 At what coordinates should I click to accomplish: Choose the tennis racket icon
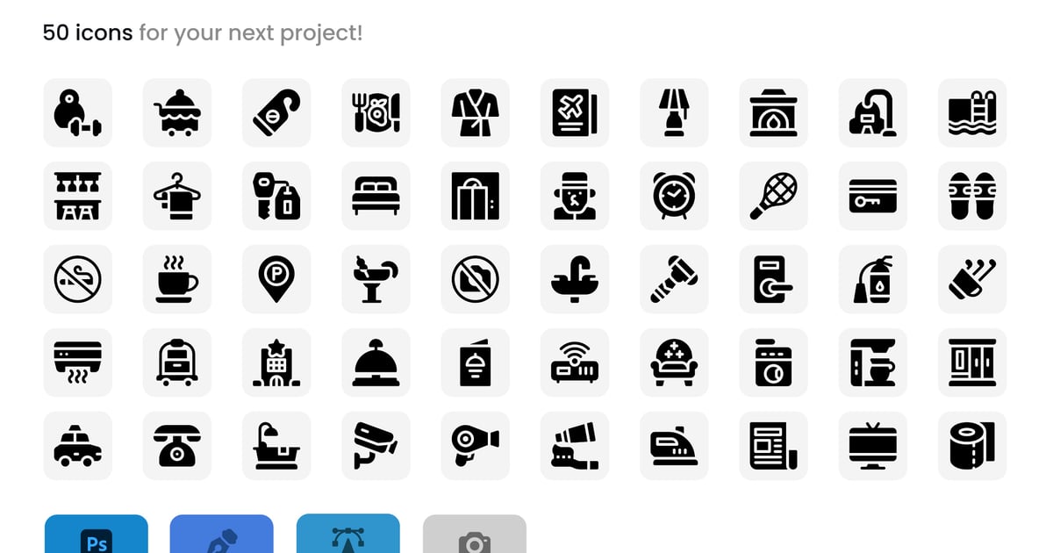pyautogui.click(x=773, y=196)
